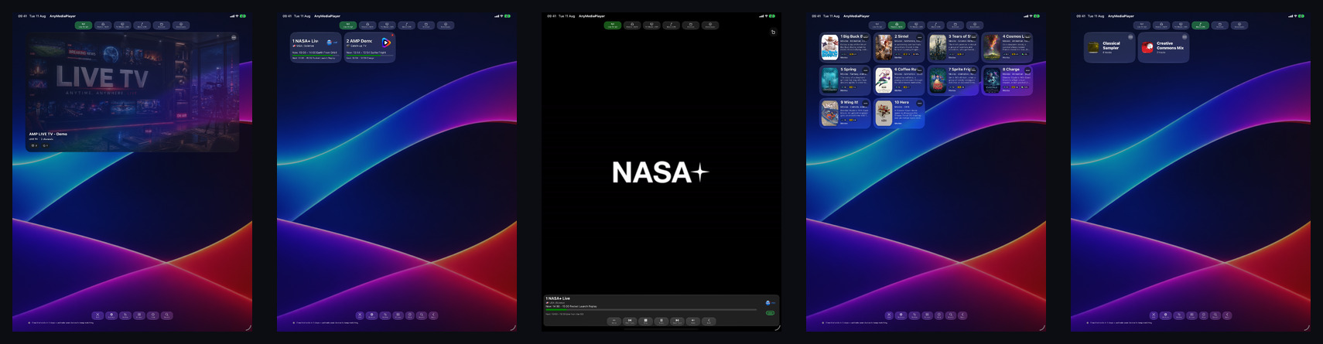Tap the volume icon in NASA+ player

(693, 321)
